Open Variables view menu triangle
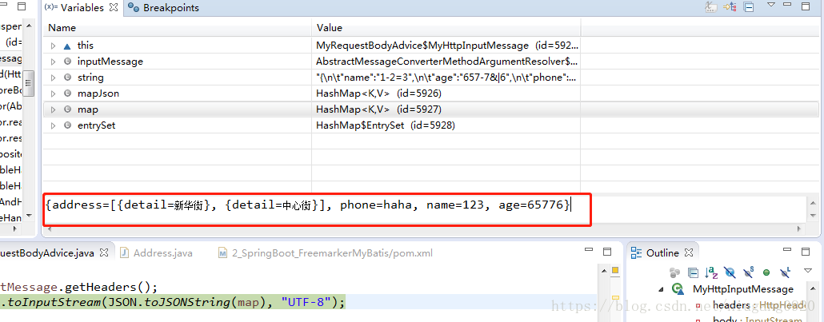This screenshot has height=322, width=824. pyautogui.click(x=771, y=5)
